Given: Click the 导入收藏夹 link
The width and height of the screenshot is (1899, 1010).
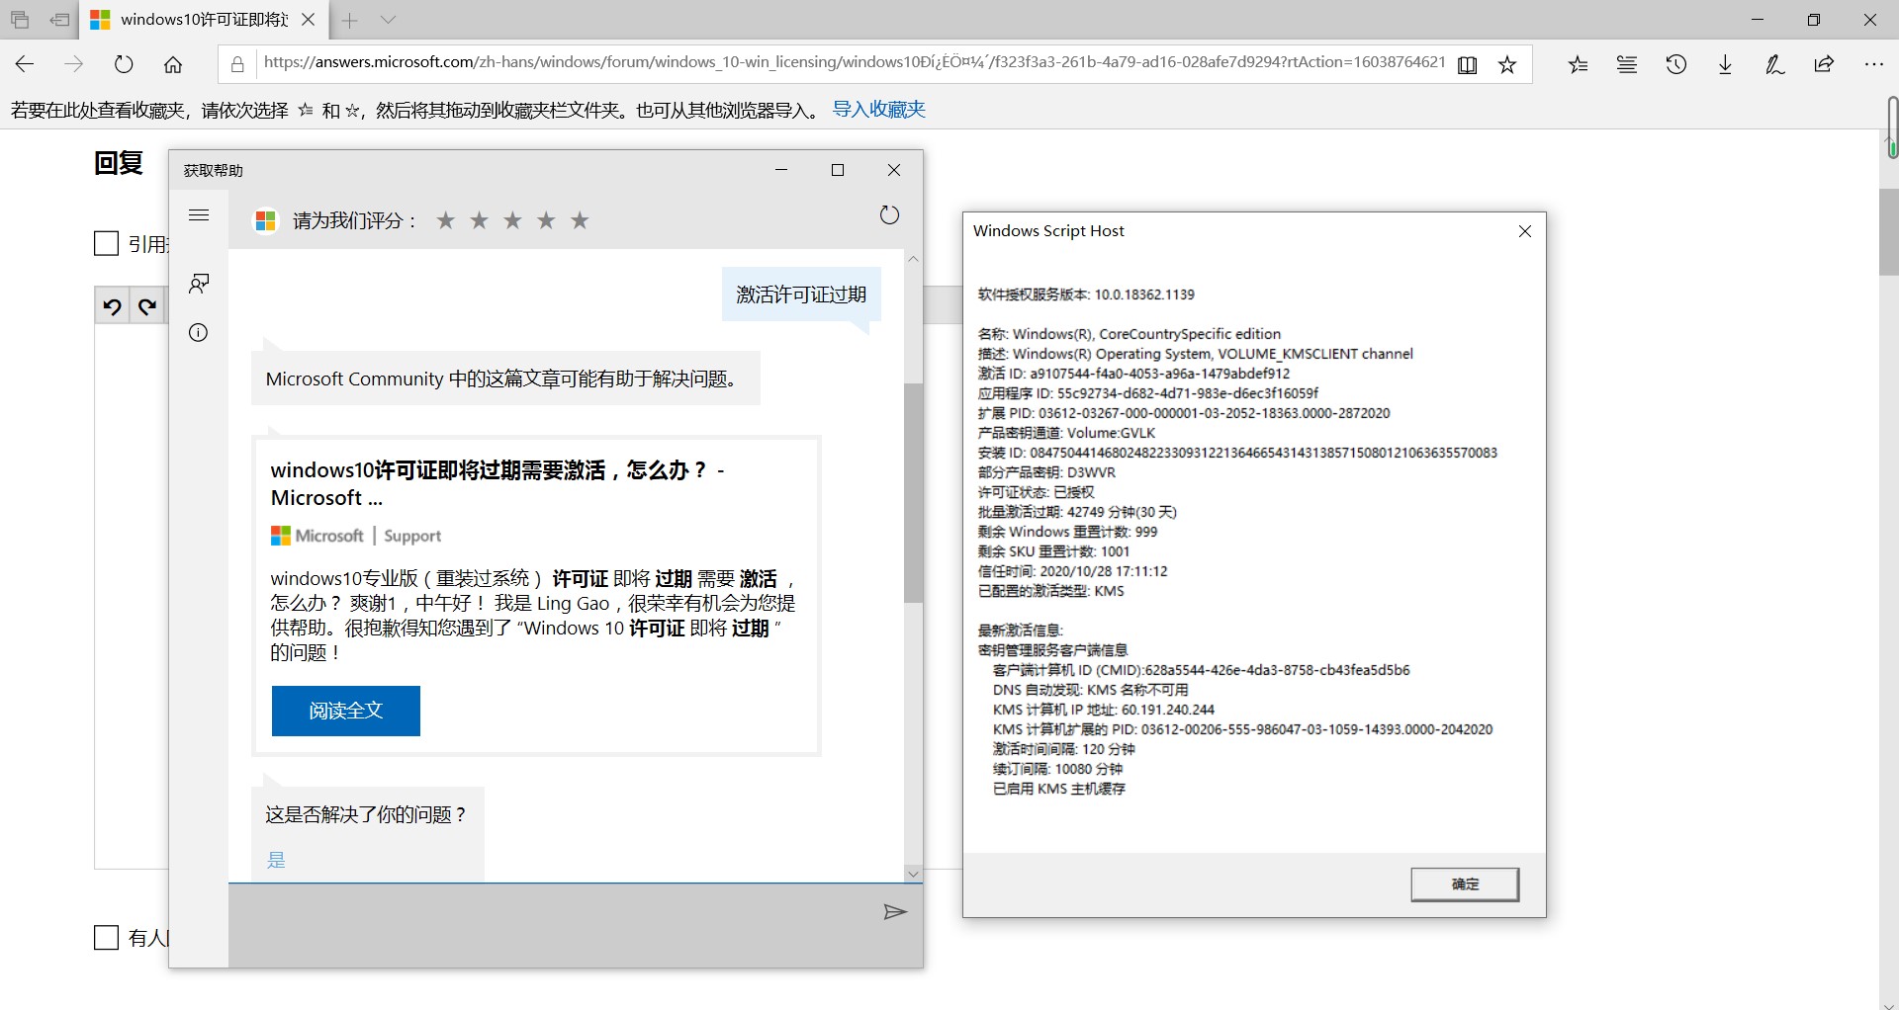Looking at the screenshot, I should click(x=879, y=110).
